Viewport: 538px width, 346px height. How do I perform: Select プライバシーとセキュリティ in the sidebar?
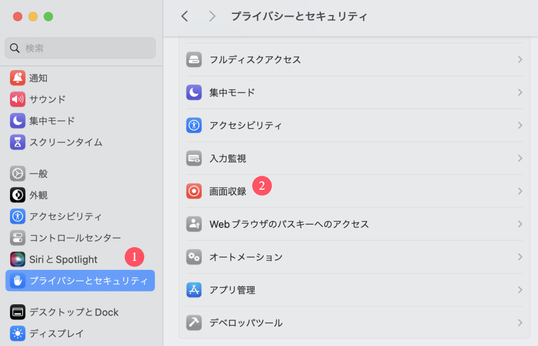click(80, 280)
